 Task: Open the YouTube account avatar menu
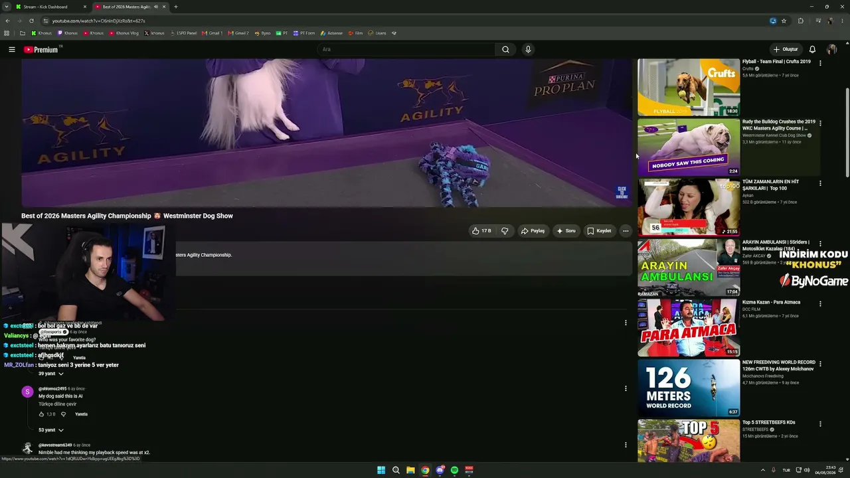[831, 49]
